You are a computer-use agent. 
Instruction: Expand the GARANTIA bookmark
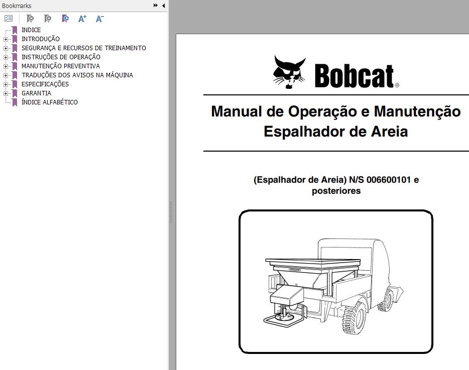click(6, 93)
